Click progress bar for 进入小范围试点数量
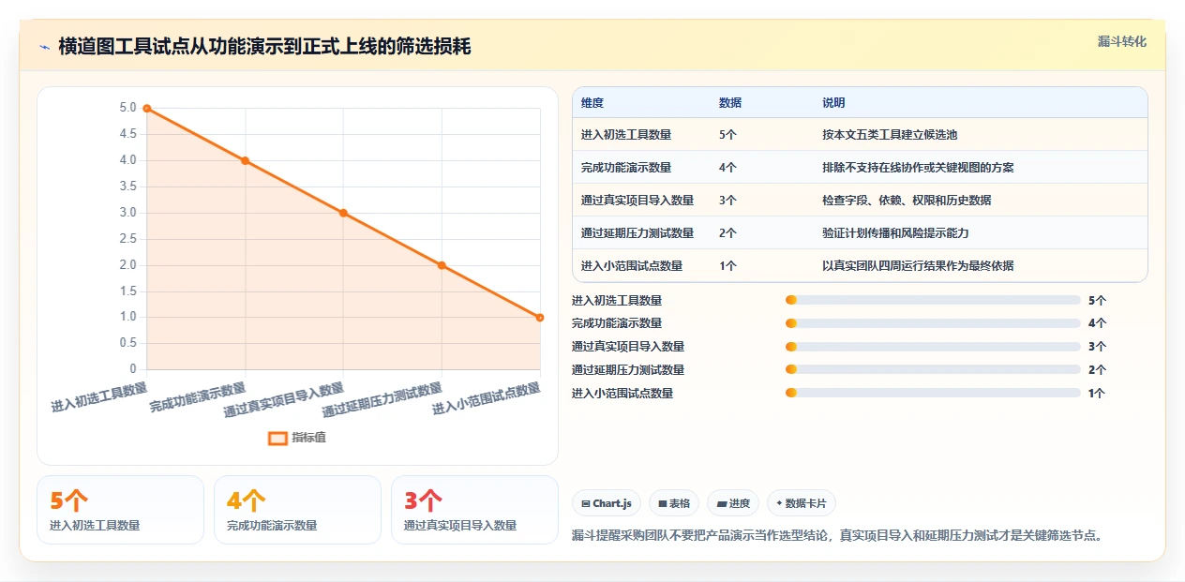 click(933, 394)
